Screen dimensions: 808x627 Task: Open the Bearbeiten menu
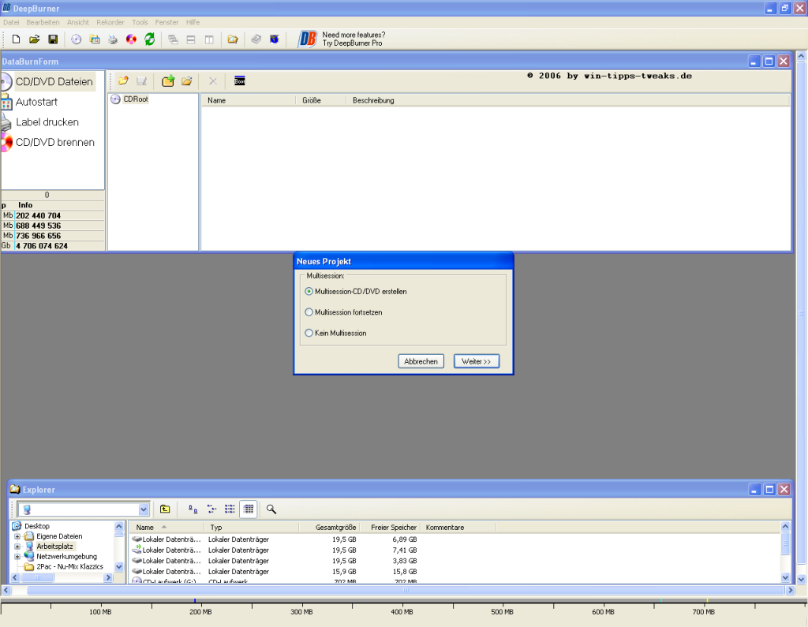(x=43, y=22)
